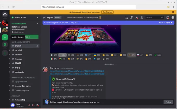
Task: Open the hosting-a-game channel
Action: 25,90
